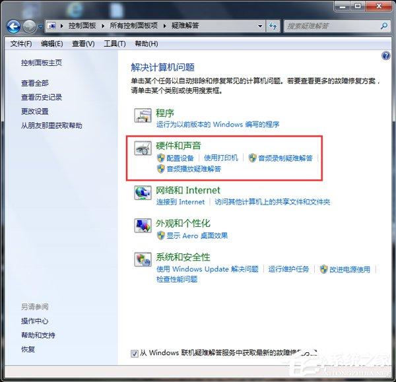Open help via the blue question mark icon
The width and height of the screenshot is (396, 382).
[x=386, y=57]
